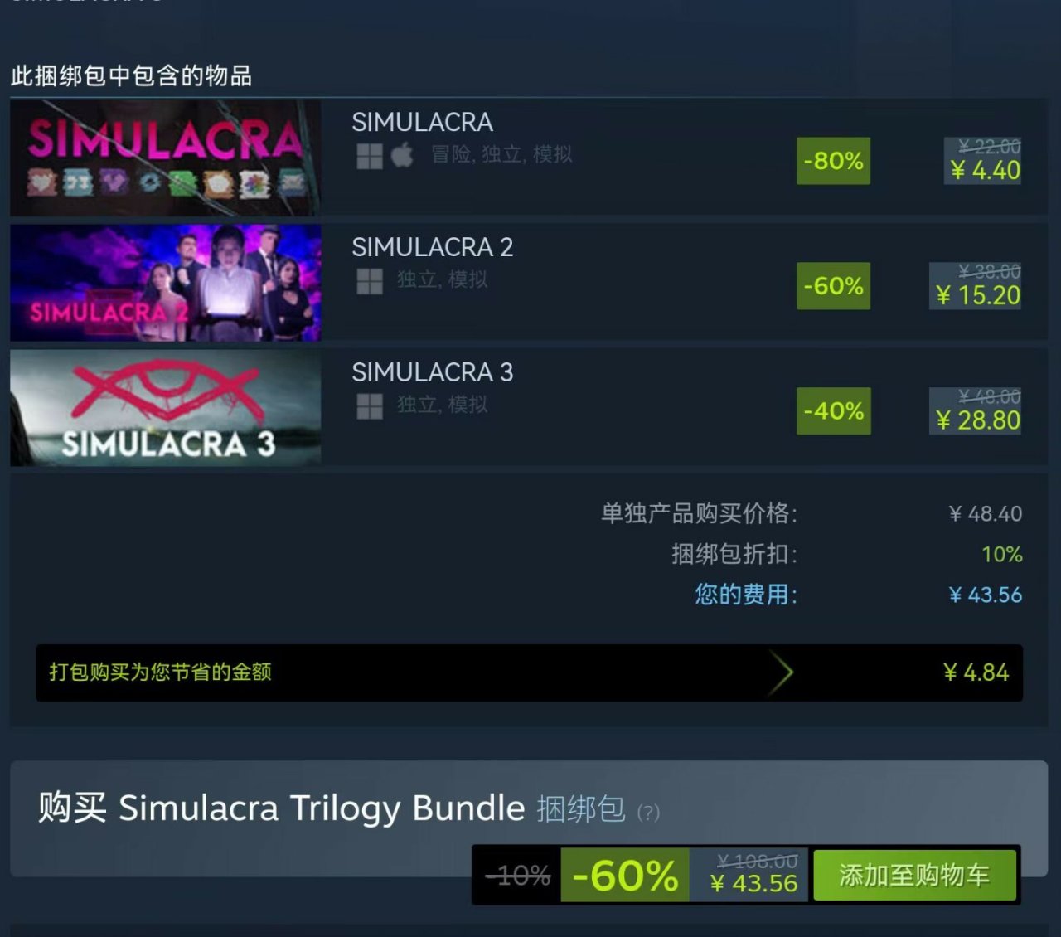Click the Windows icon under SIMULACRA 3

[370, 406]
